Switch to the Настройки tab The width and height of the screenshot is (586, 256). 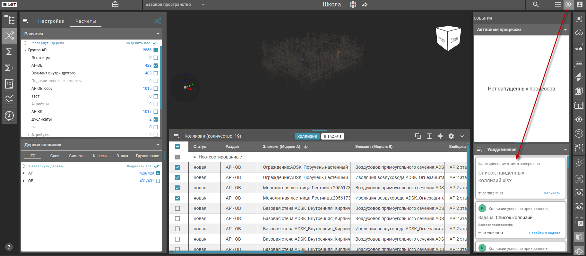click(51, 21)
